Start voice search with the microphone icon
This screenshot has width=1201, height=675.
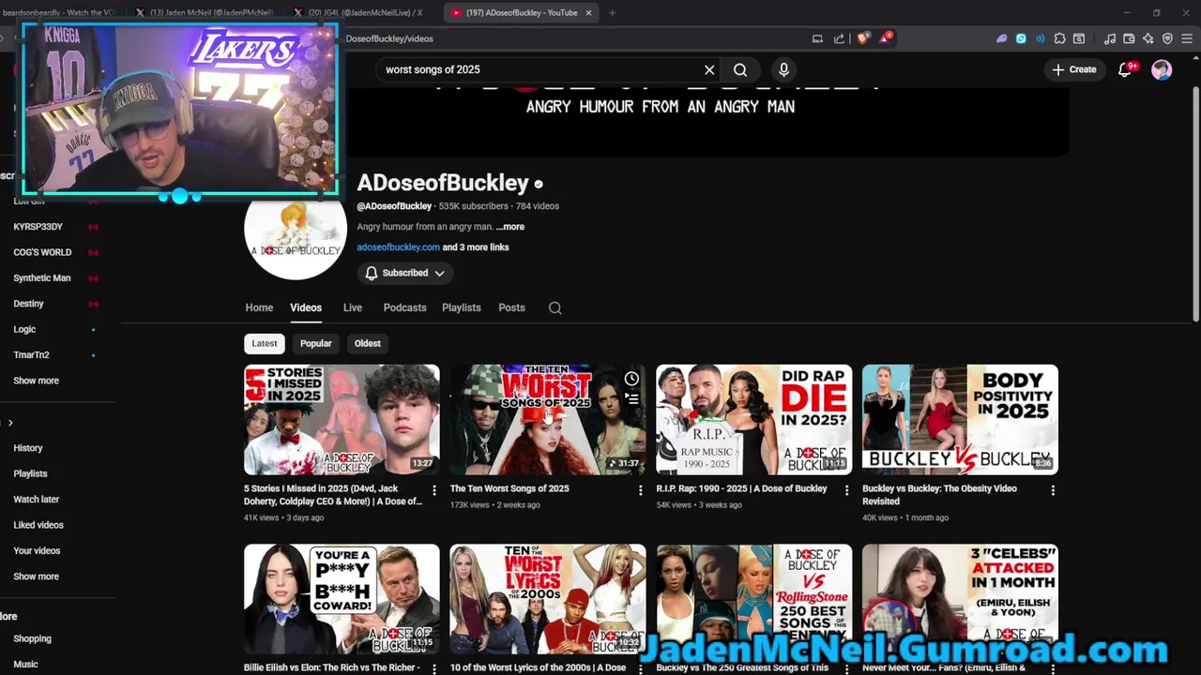coord(783,69)
